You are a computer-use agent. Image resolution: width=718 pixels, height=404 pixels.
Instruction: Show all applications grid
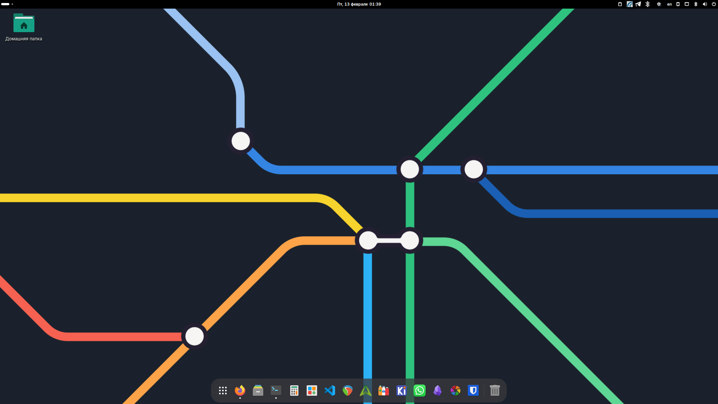point(223,391)
